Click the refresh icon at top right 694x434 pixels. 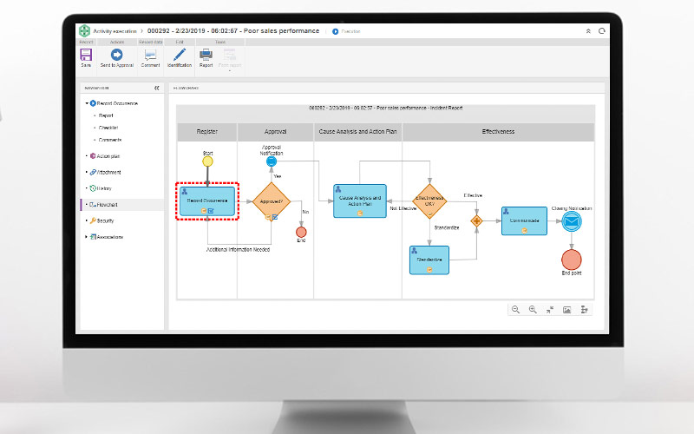pyautogui.click(x=602, y=30)
